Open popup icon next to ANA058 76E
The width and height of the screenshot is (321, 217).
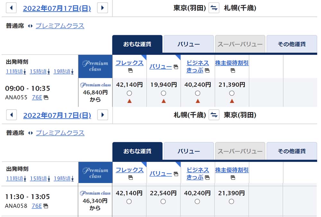(46, 206)
